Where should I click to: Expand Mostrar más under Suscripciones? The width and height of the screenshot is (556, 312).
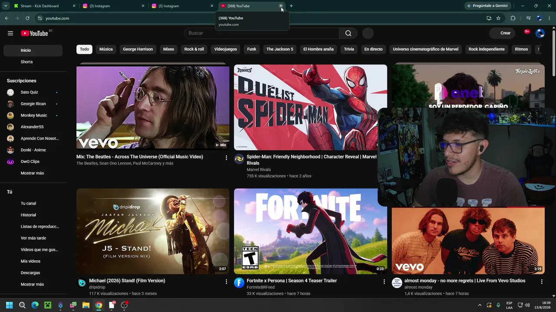click(x=33, y=173)
